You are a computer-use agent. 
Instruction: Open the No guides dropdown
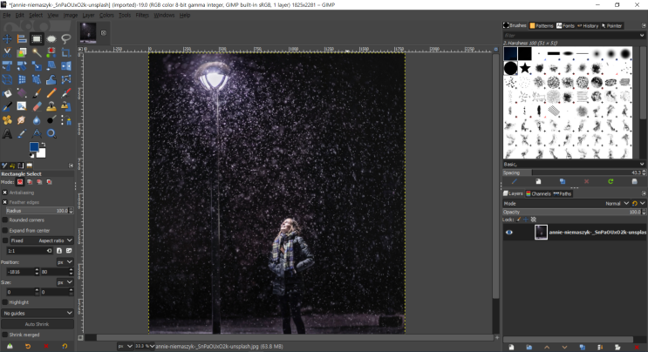[38, 313]
